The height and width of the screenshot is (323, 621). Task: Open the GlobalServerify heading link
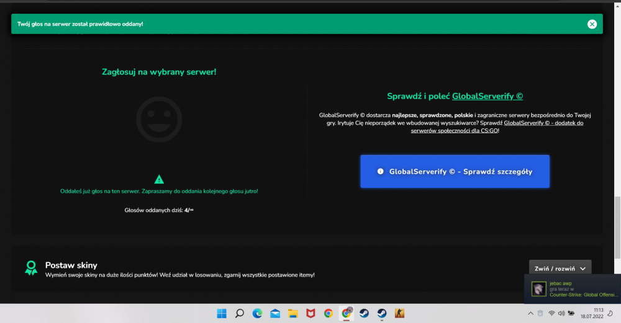pos(487,96)
